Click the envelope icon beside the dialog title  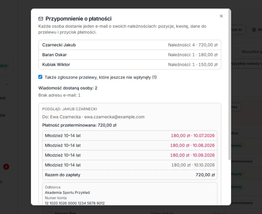[41, 19]
